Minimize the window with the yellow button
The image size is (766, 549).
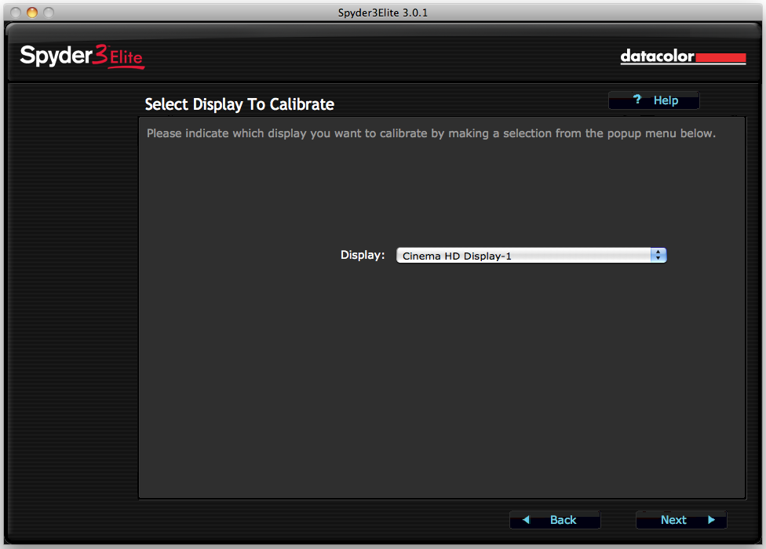coord(32,13)
